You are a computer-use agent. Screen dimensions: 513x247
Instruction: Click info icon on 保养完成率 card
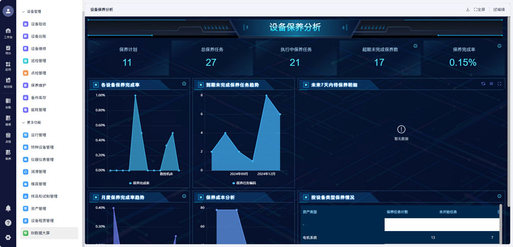pos(499,46)
